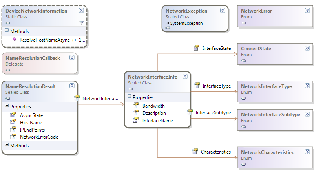Expand the NetworkCharacteristics enum box
The image size is (314, 172).
[x=307, y=152]
